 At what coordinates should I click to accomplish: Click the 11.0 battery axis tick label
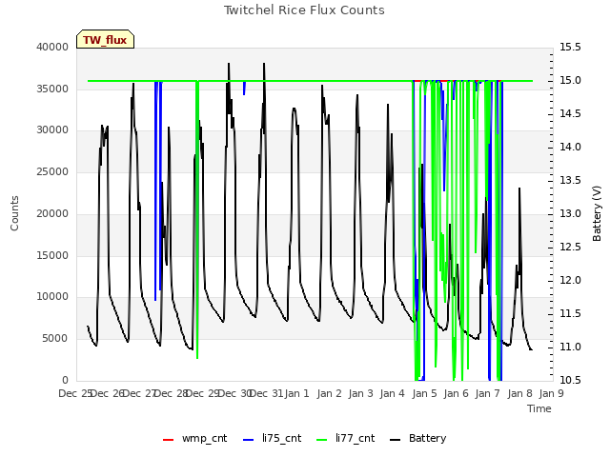[570, 347]
